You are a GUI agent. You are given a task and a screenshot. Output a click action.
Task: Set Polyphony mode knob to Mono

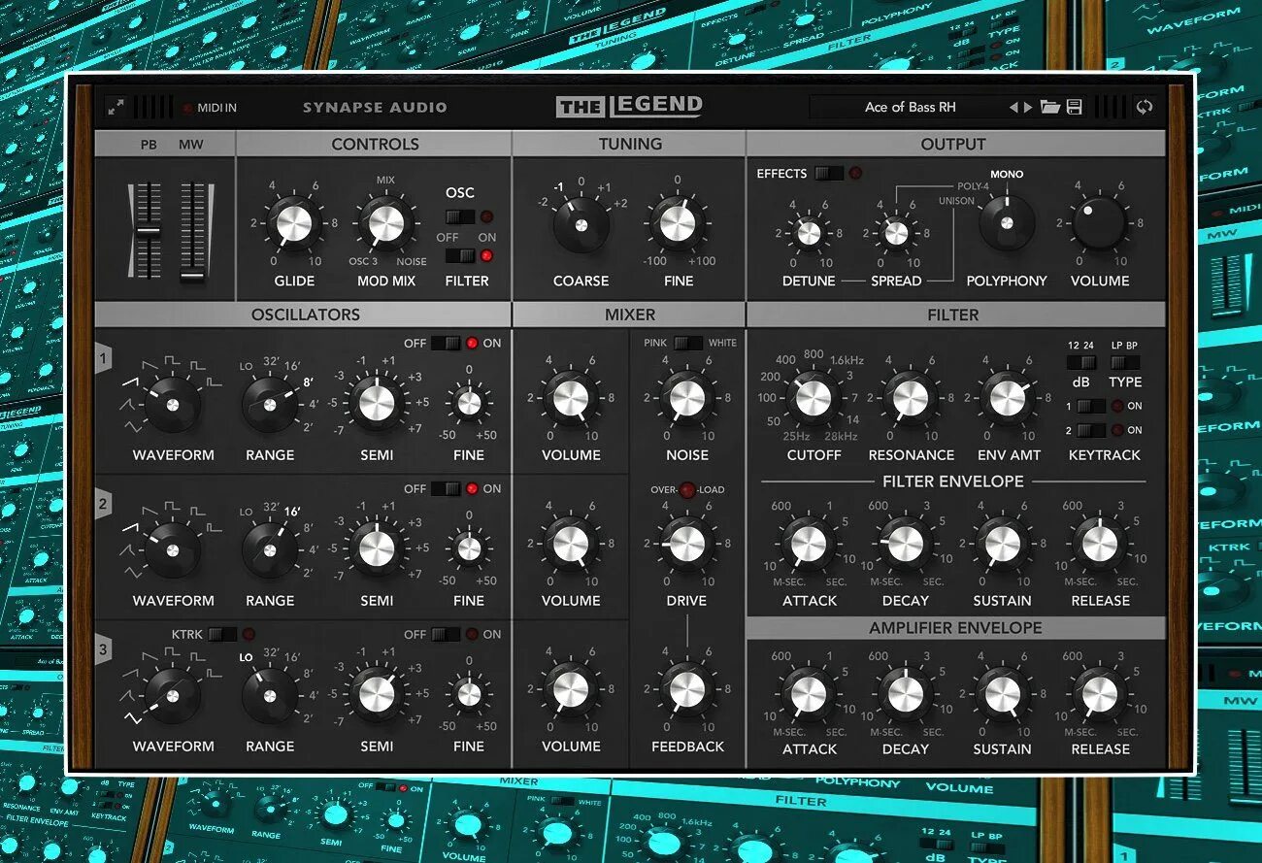click(x=1007, y=221)
